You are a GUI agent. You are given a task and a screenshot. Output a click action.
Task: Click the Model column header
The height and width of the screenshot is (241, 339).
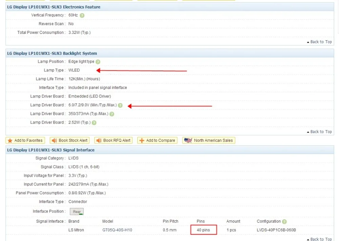[x=108, y=221]
